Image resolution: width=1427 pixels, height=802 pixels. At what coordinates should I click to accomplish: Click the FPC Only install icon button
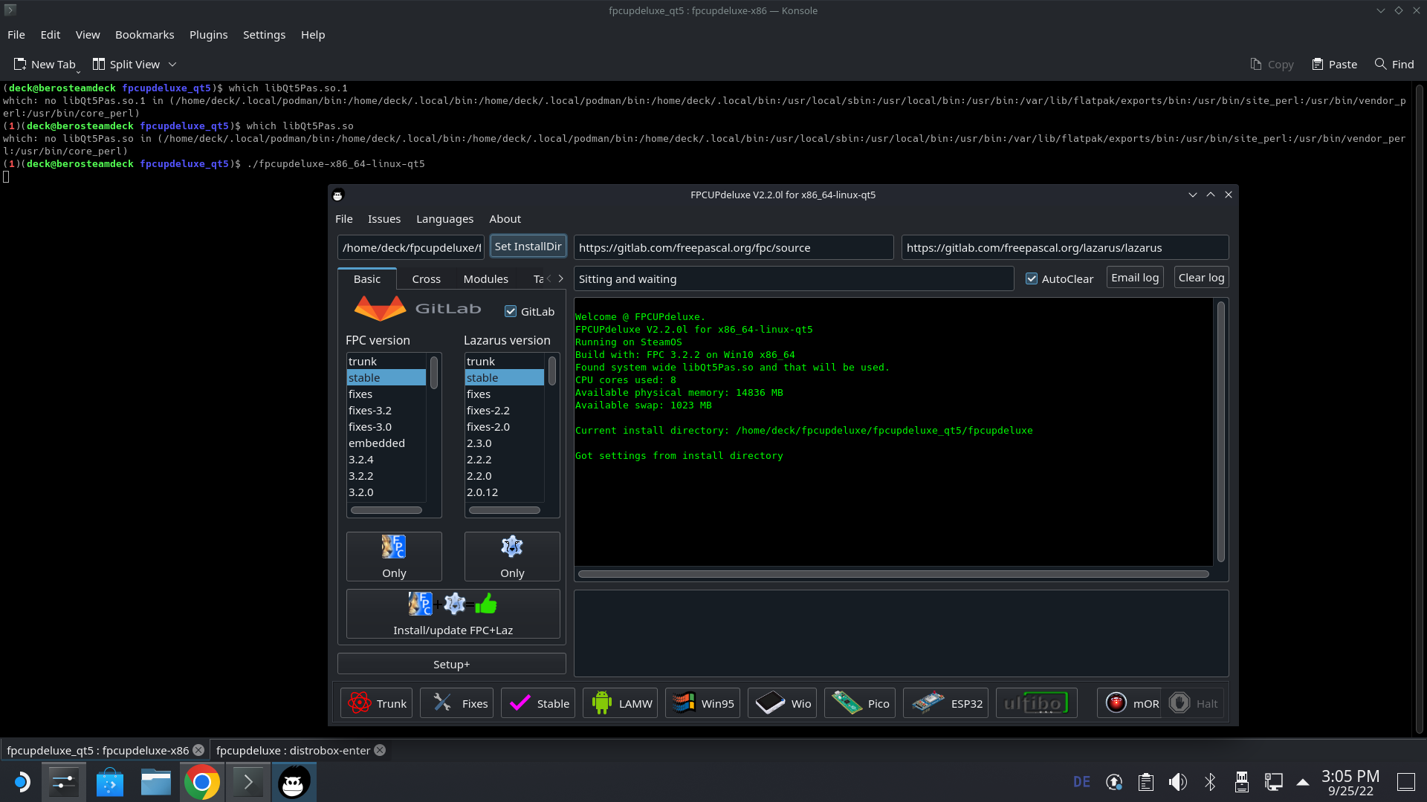tap(394, 556)
